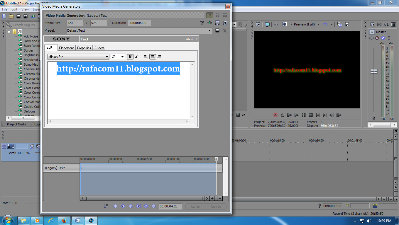Image resolution: width=399 pixels, height=225 pixels.
Task: Play the preview
Action: [x=297, y=115]
